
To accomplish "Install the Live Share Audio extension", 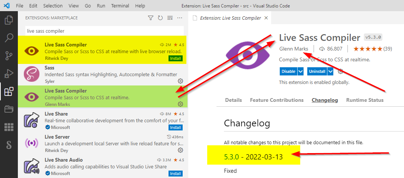I will (x=176, y=174).
